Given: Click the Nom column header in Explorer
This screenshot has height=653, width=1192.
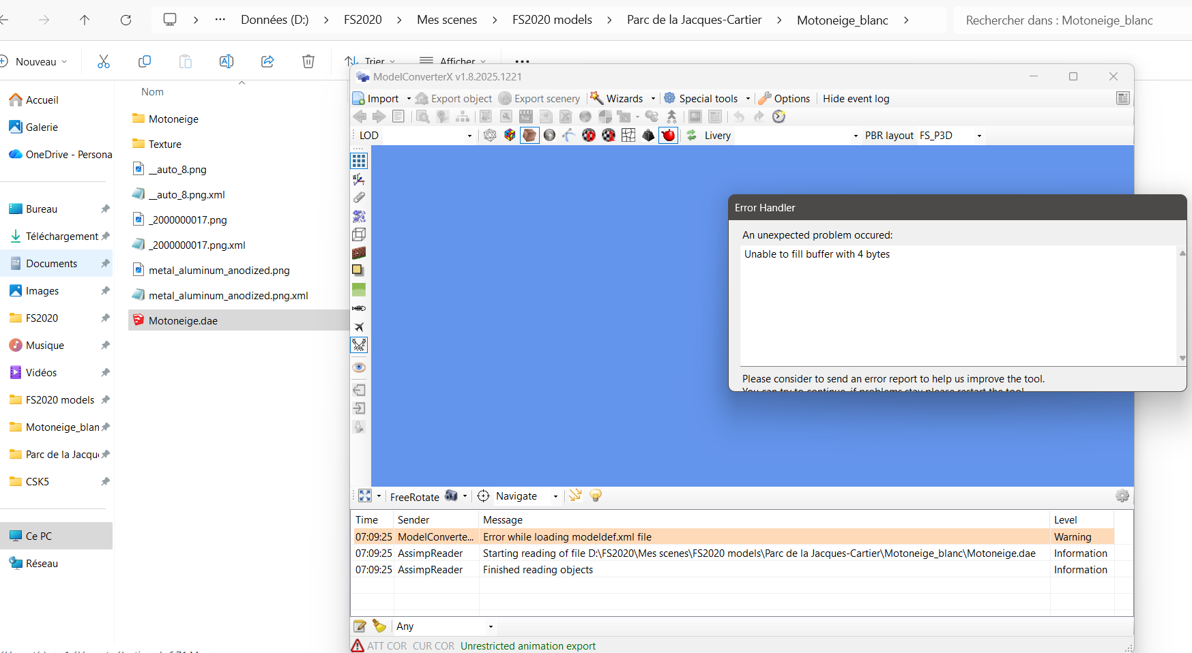Looking at the screenshot, I should pyautogui.click(x=152, y=92).
